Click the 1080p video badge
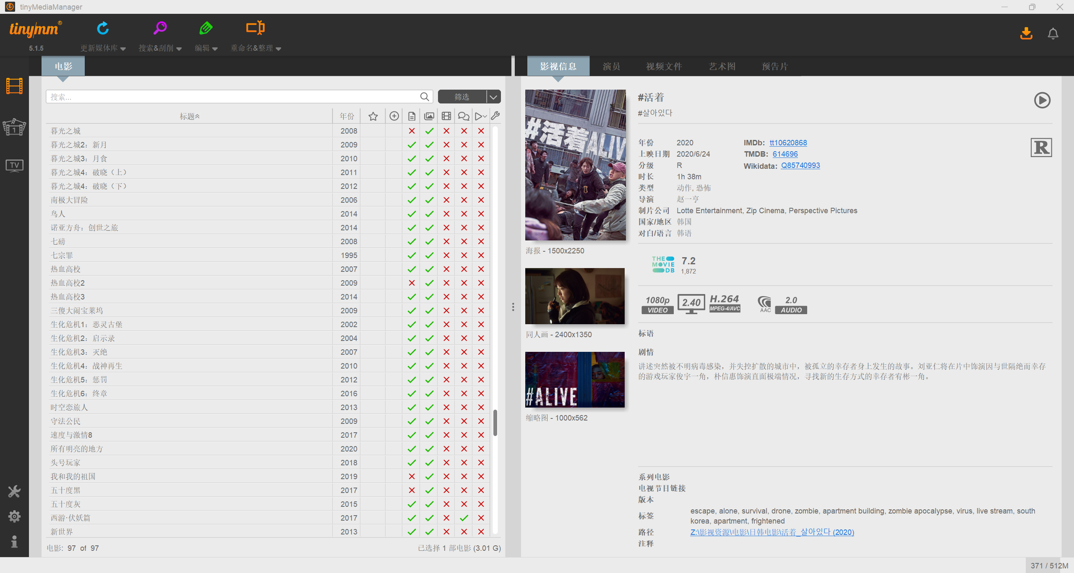1074x573 pixels. tap(657, 305)
